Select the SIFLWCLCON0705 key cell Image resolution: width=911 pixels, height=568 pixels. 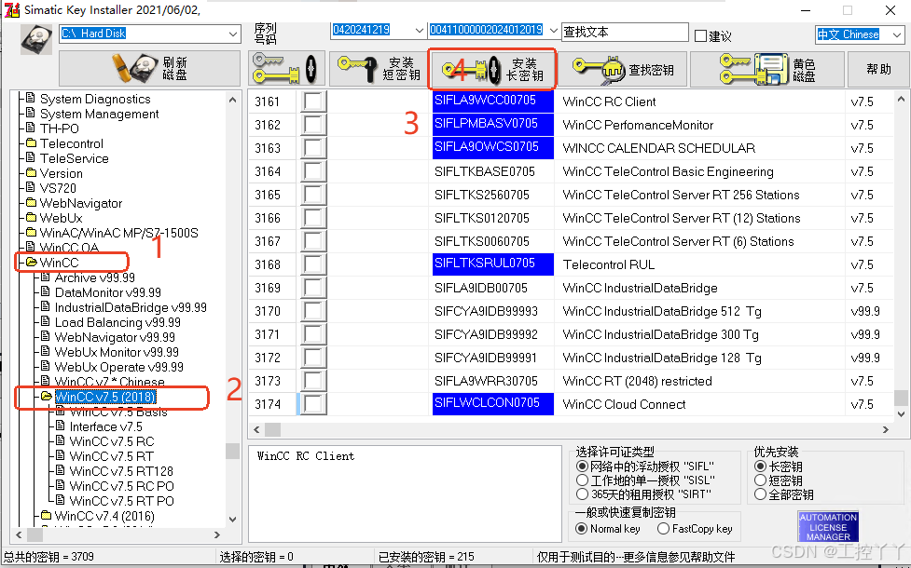click(x=492, y=404)
